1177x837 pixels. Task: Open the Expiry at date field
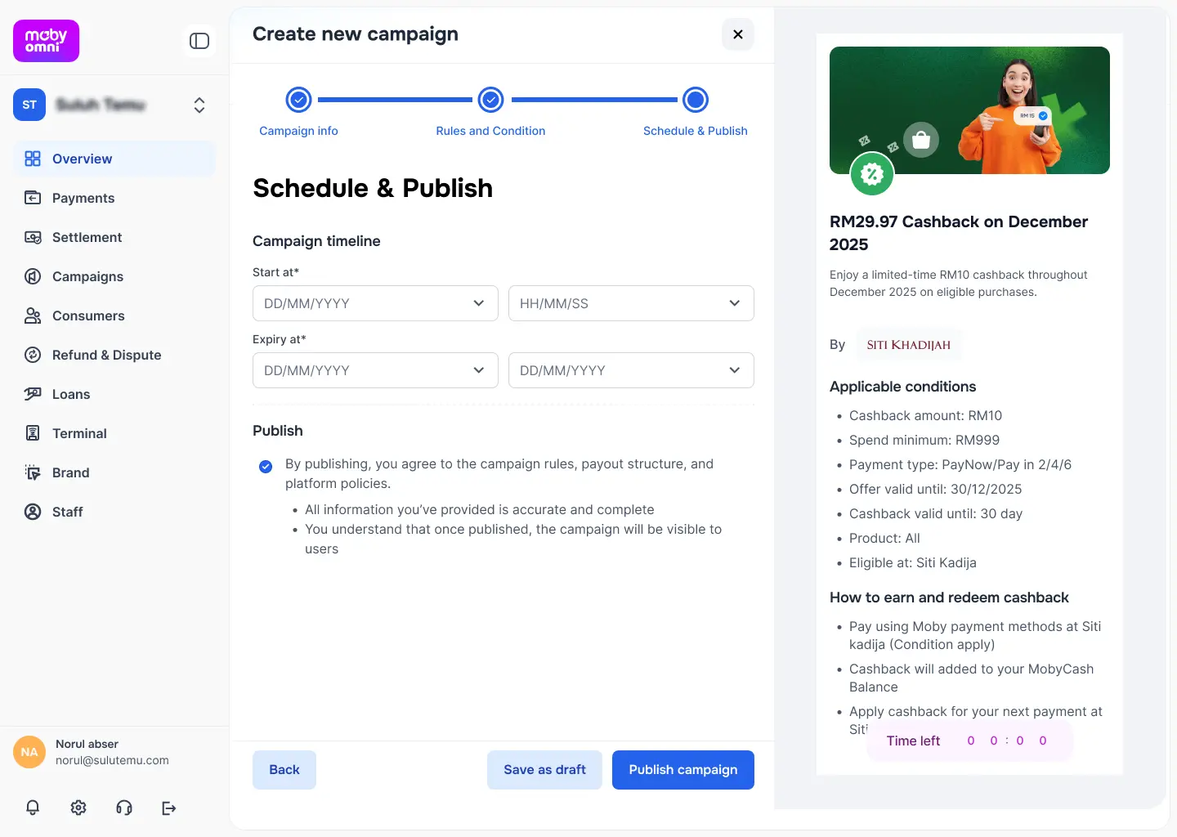pos(375,370)
